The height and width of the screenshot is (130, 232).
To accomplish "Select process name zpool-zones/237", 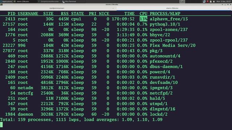I will pyautogui.click(x=169, y=30).
